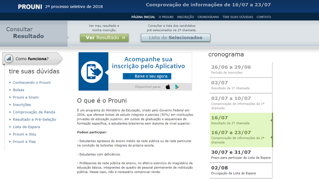
Task: Open the "Conhecendo o Prouni" link
Action: (x=32, y=82)
